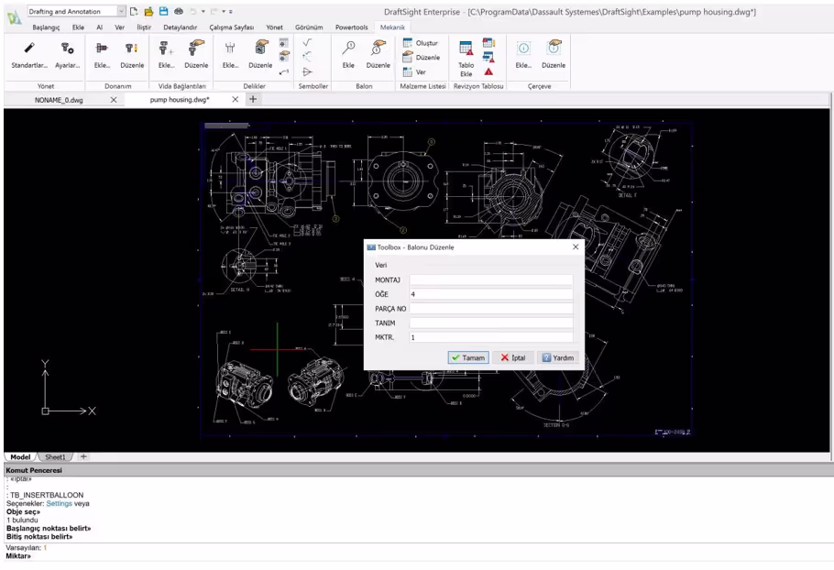Click Ekle in the Balon panel
834x570 pixels.
coord(348,55)
